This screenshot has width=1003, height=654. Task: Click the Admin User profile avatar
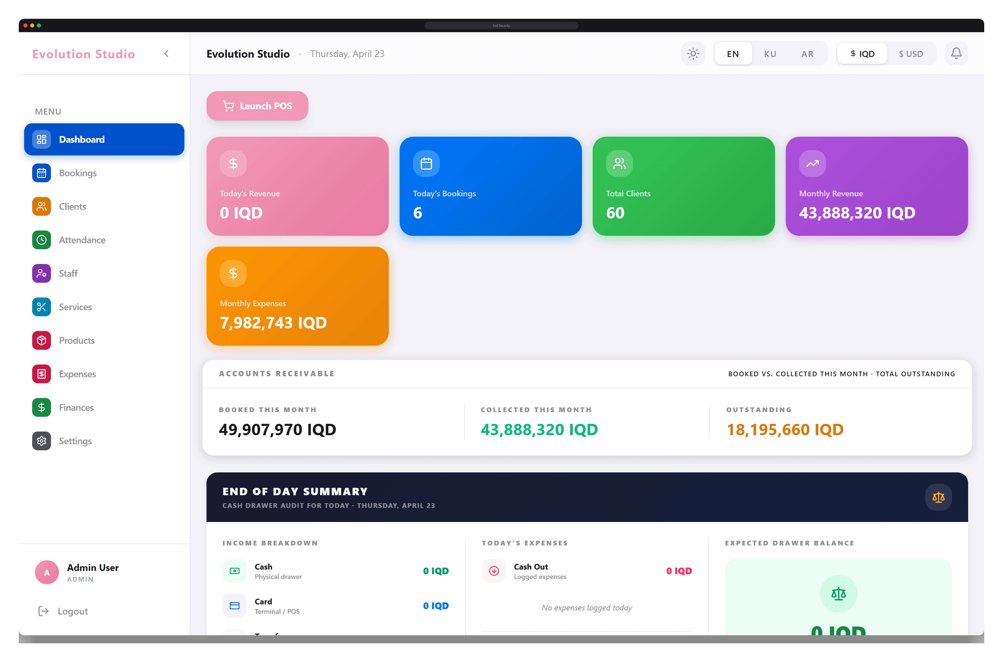click(x=46, y=572)
